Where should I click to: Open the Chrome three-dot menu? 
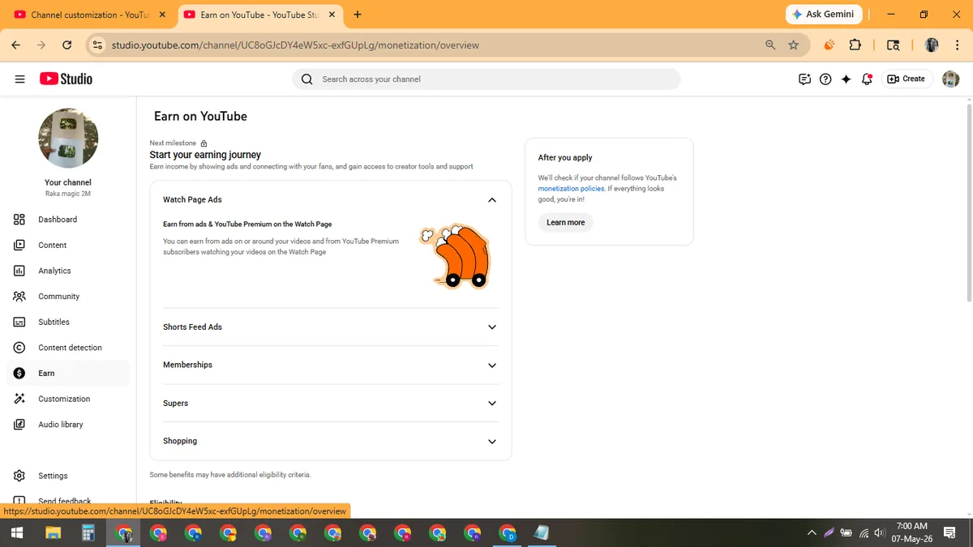957,45
